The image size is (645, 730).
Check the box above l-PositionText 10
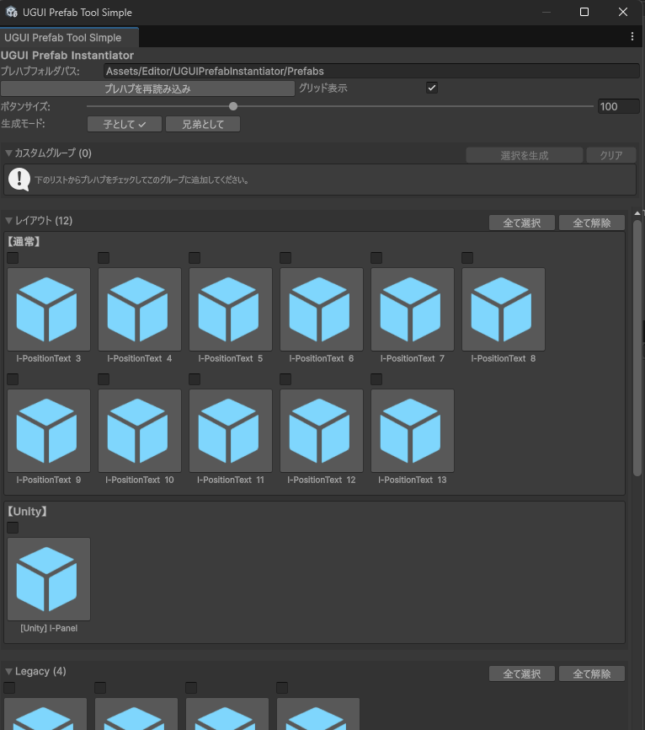click(x=104, y=379)
